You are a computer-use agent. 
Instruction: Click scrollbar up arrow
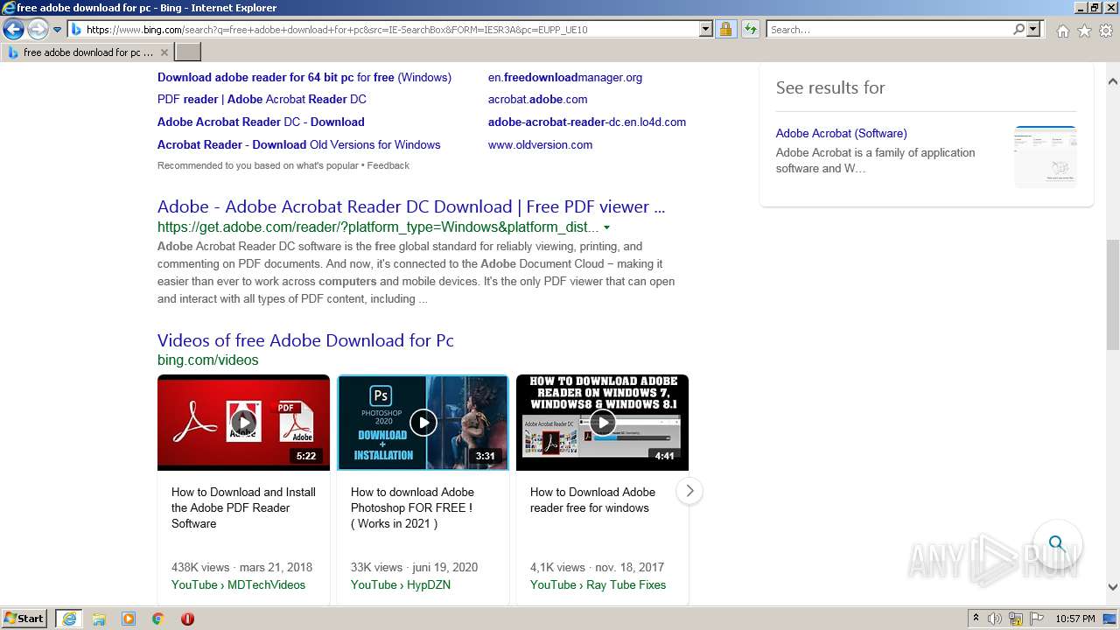pyautogui.click(x=1113, y=81)
